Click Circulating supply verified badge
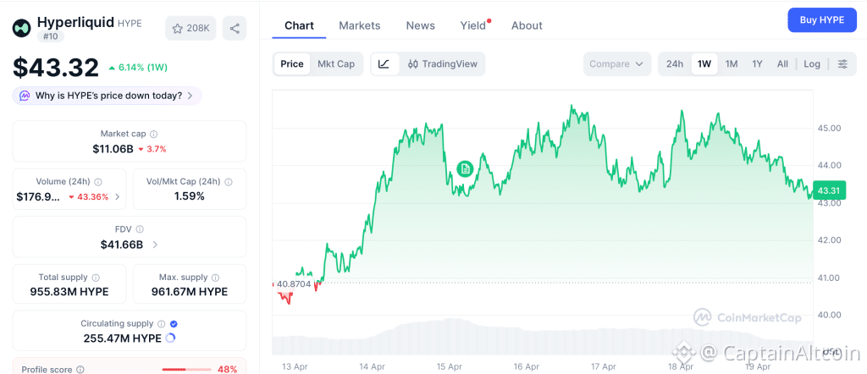This screenshot has width=867, height=374. tap(174, 324)
